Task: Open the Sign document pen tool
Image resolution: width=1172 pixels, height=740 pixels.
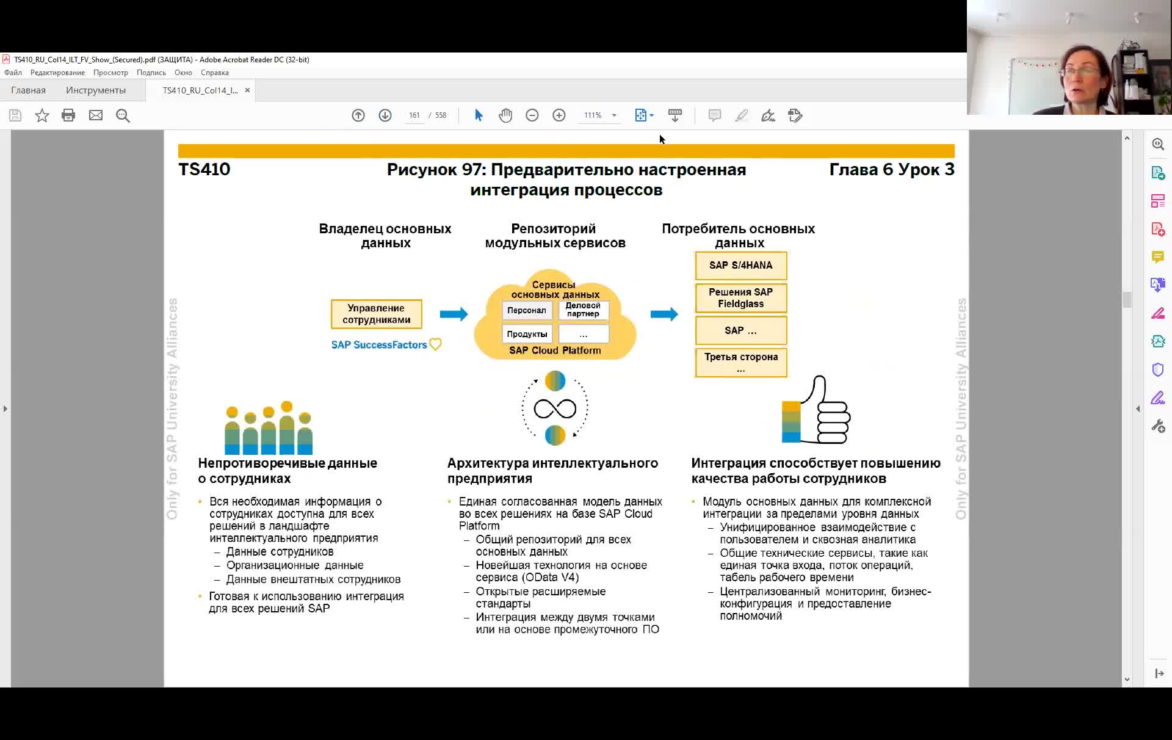Action: point(769,115)
